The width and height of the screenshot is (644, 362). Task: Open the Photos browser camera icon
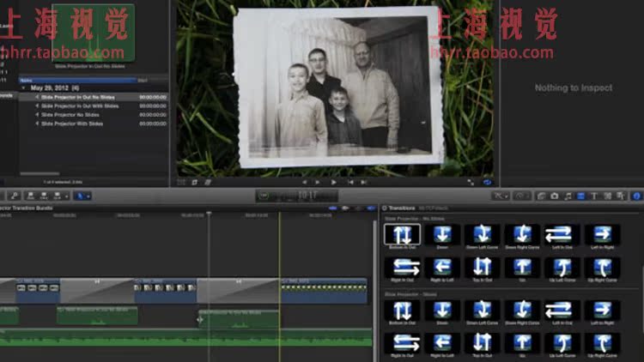point(555,196)
